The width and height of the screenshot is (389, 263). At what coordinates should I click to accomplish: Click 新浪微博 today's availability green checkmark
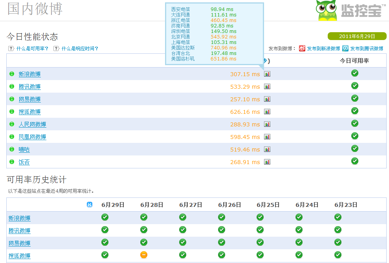point(355,73)
